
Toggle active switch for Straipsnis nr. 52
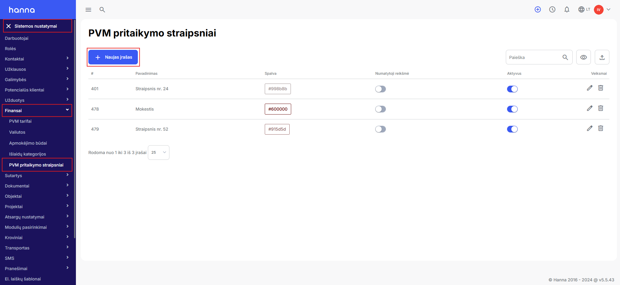512,129
